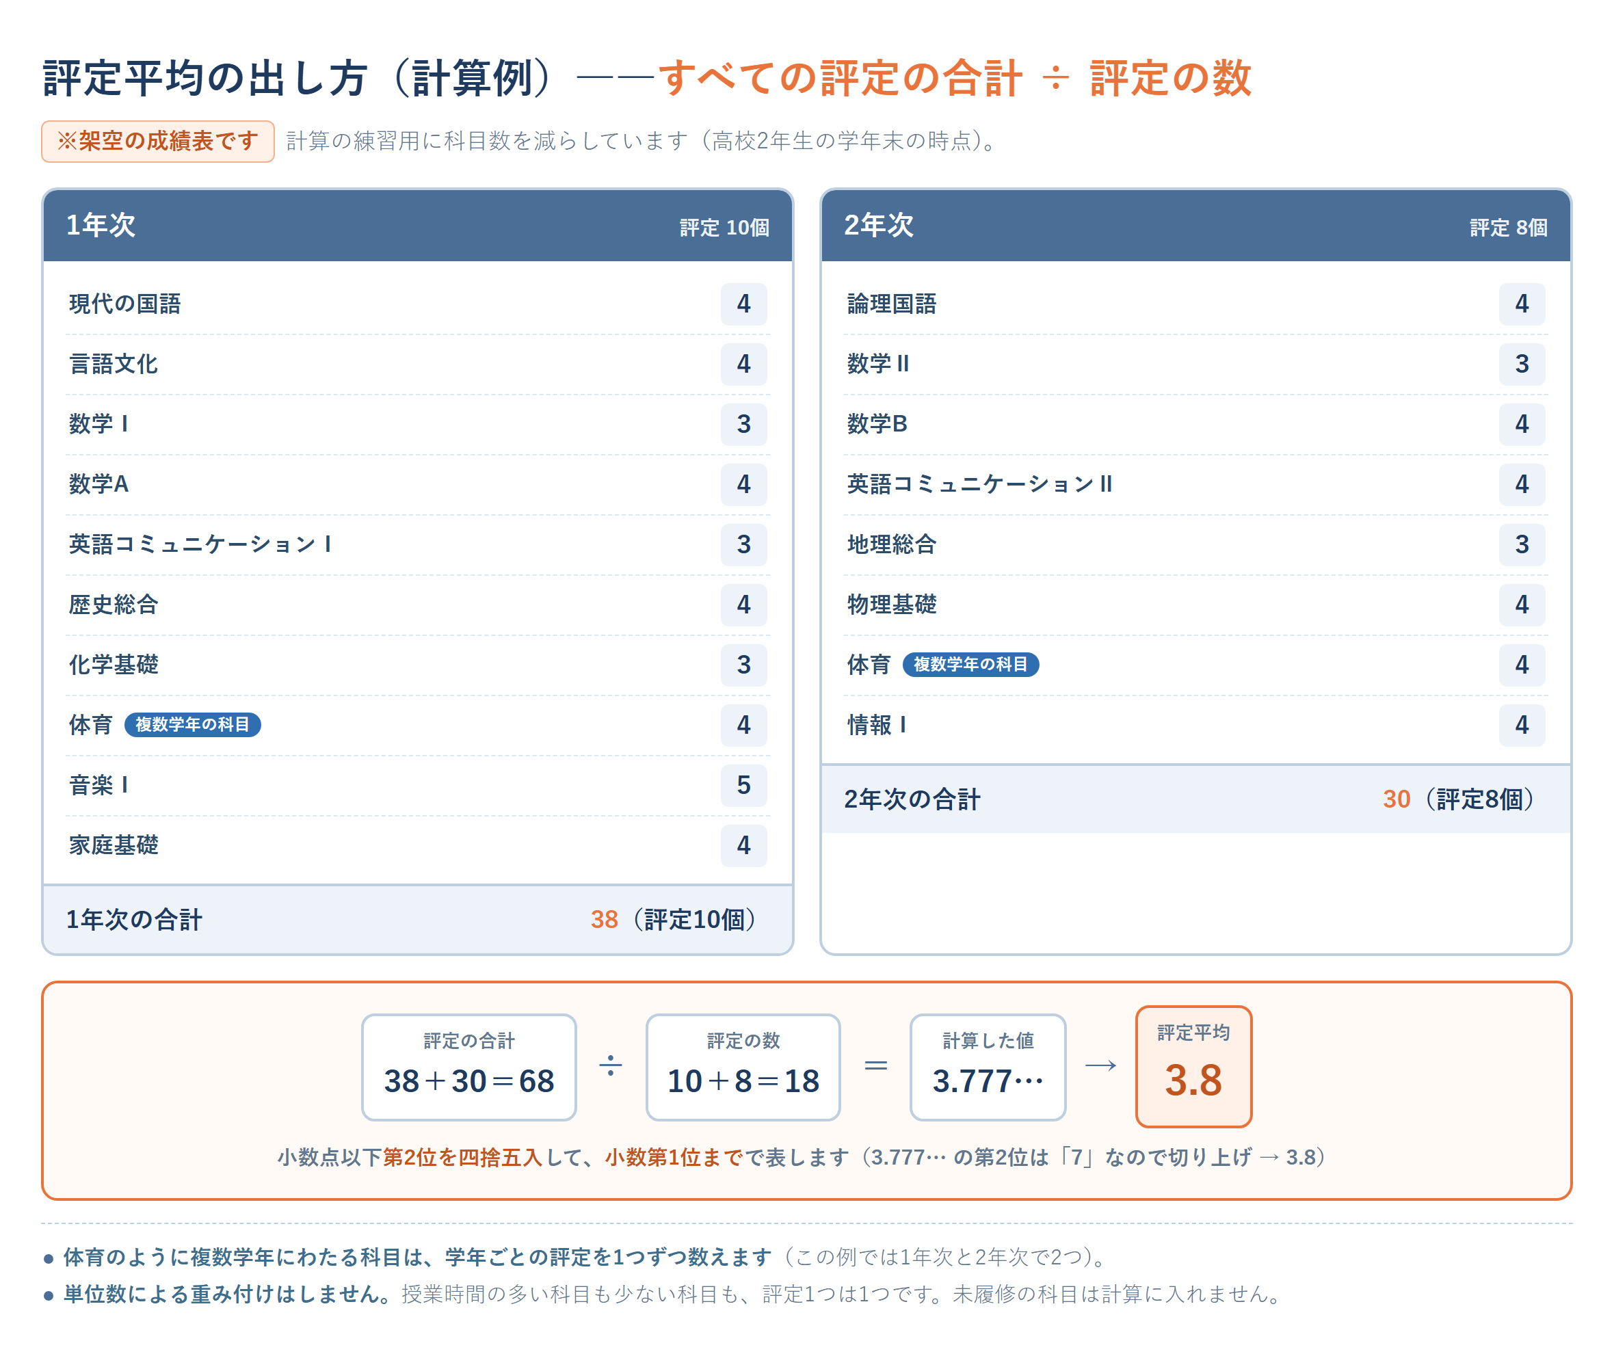This screenshot has height=1354, width=1614.
Task: Select the 数学Ⅰ subject row
Action: pyautogui.click(x=417, y=424)
